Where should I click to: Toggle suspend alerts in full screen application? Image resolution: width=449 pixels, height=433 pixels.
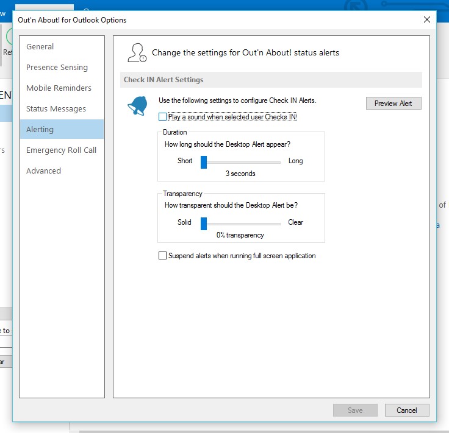162,255
